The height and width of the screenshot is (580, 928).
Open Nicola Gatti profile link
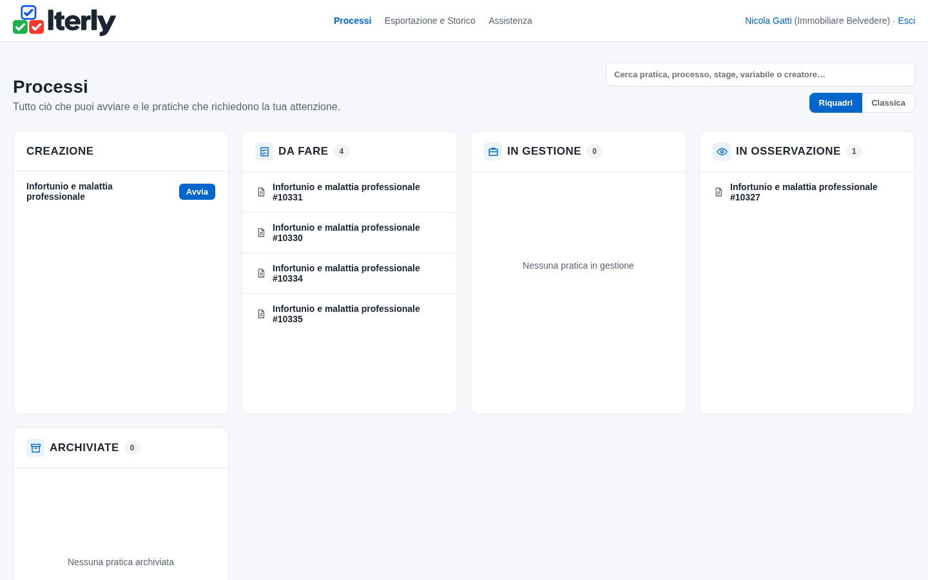click(x=768, y=21)
